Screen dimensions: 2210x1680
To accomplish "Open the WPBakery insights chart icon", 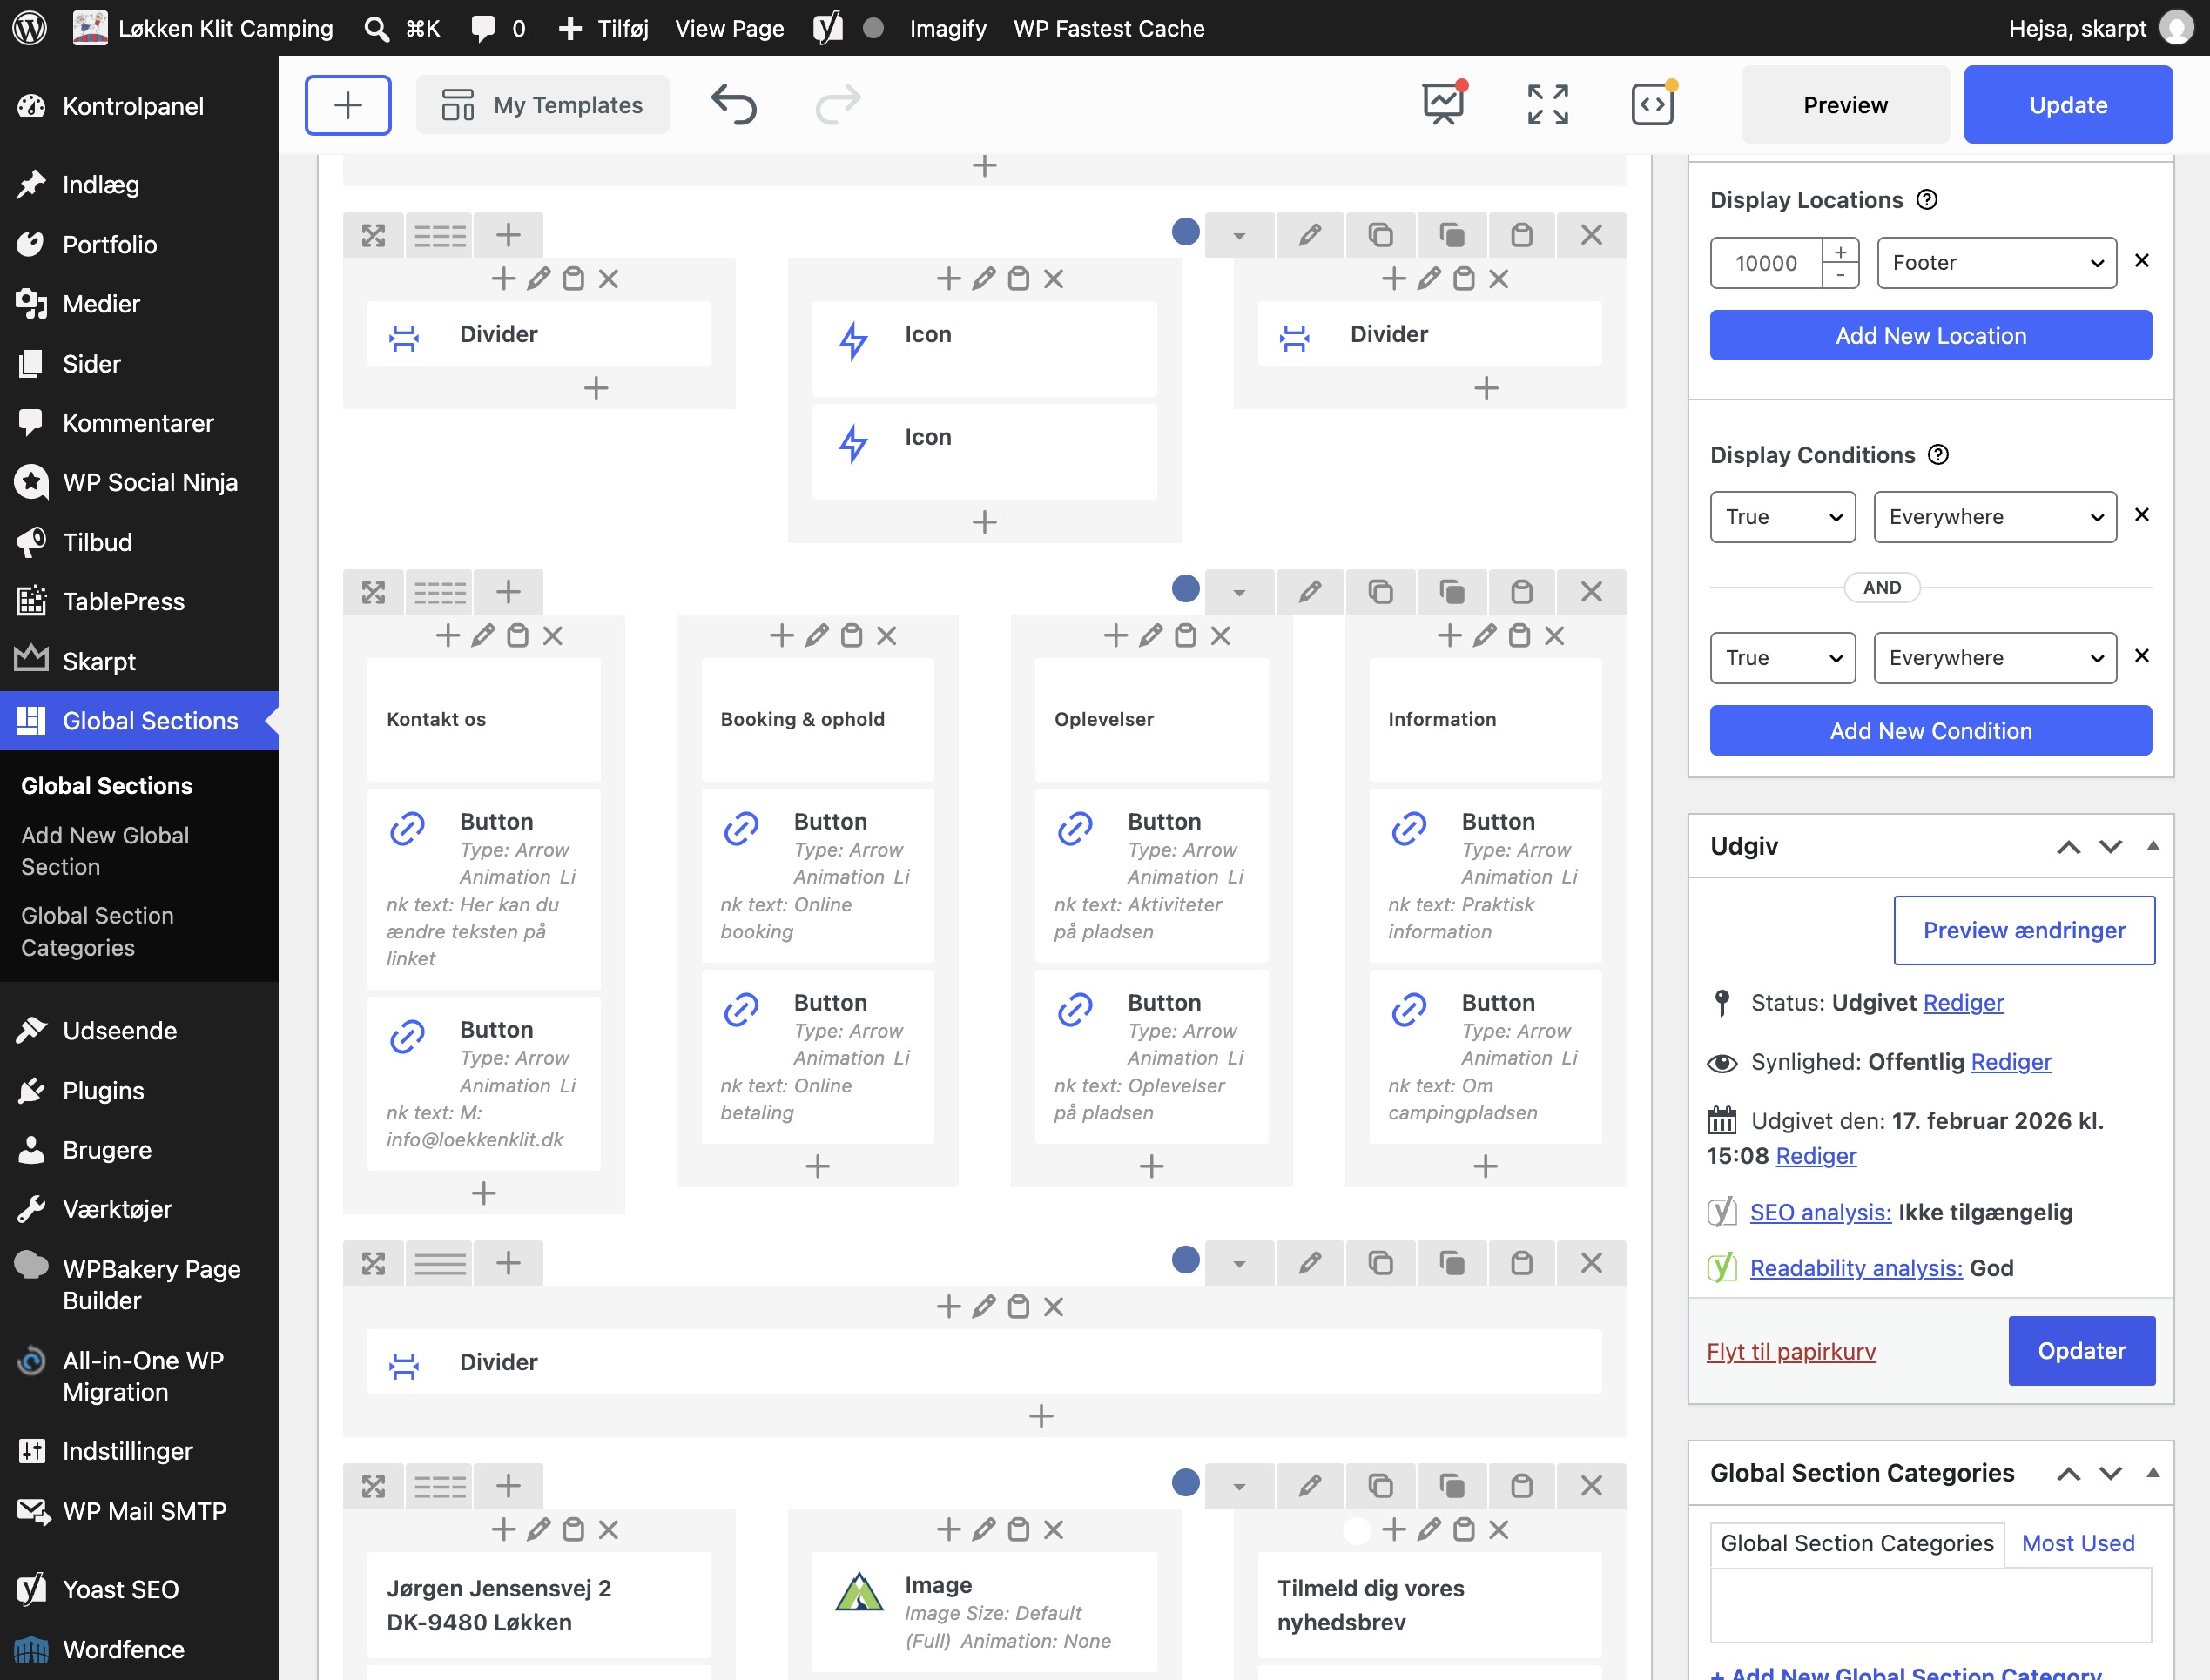I will [1444, 104].
